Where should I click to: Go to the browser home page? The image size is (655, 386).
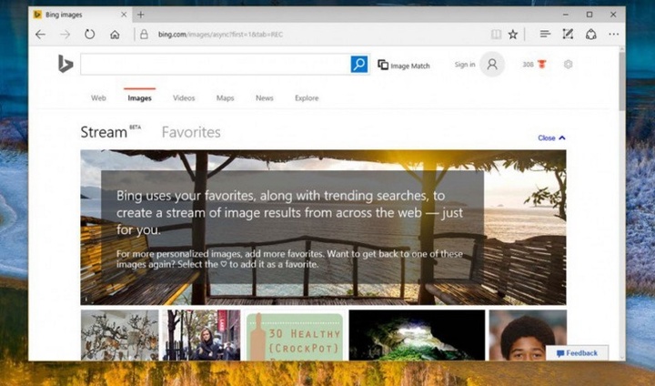(x=115, y=35)
